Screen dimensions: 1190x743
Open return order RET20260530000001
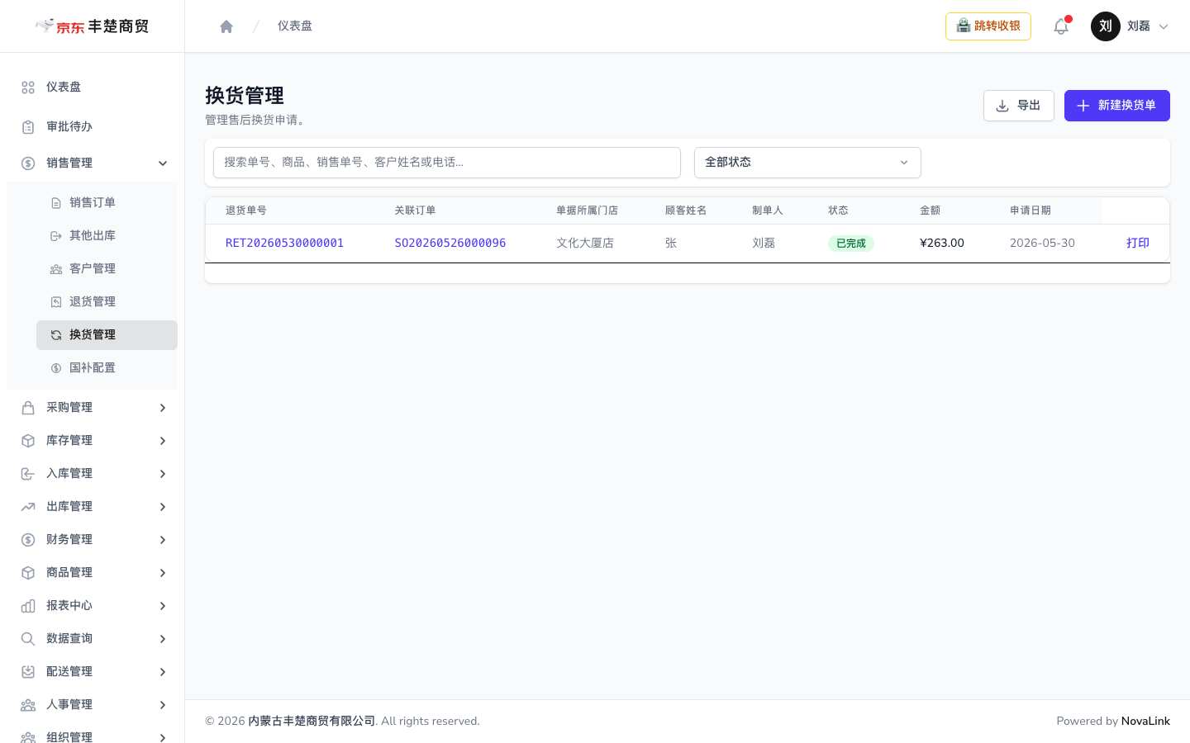[284, 244]
